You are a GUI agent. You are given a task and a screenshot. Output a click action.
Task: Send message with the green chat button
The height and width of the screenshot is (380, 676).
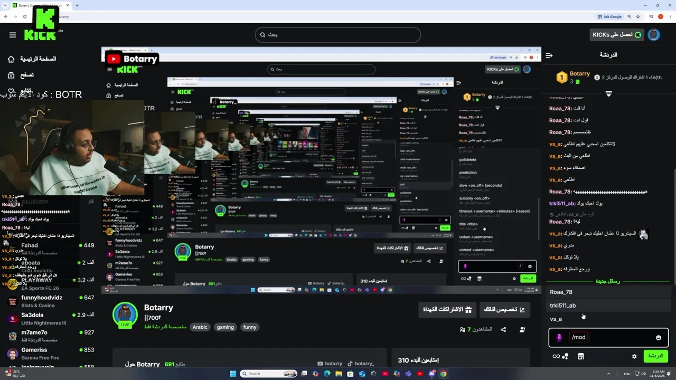click(x=655, y=356)
